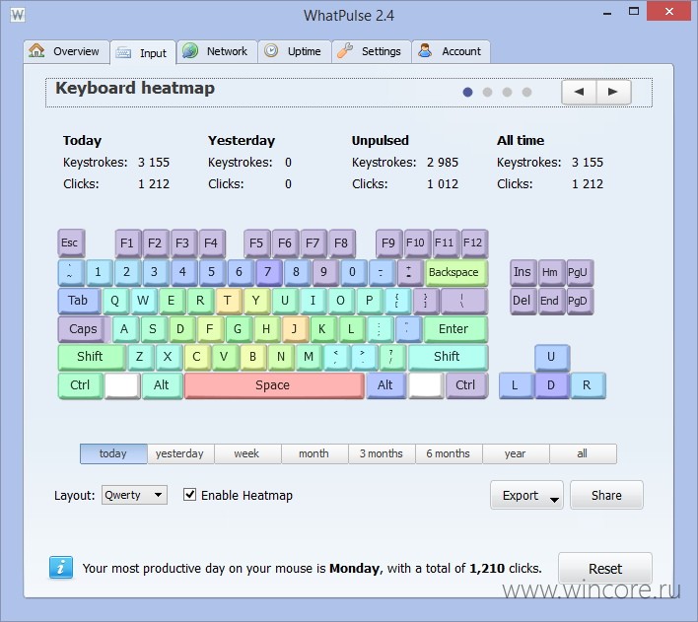
Task: Click the right Shift key on heatmap
Action: [x=449, y=357]
